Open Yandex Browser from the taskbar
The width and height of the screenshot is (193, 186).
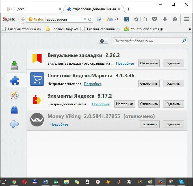[98, 182]
